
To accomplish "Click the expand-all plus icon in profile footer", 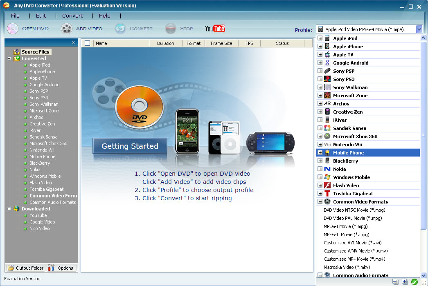I will tap(405, 282).
